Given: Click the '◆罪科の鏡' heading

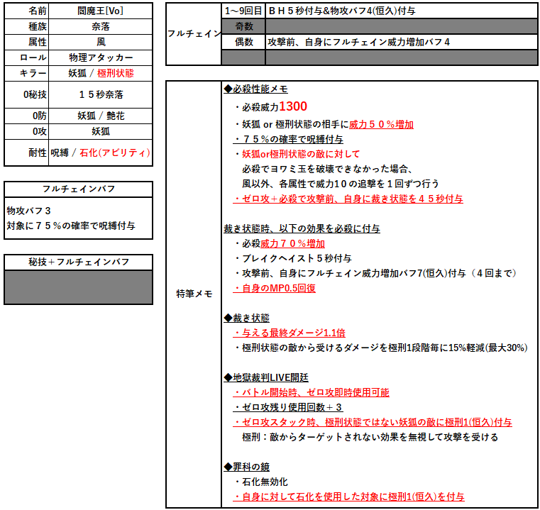Looking at the screenshot, I should (246, 467).
